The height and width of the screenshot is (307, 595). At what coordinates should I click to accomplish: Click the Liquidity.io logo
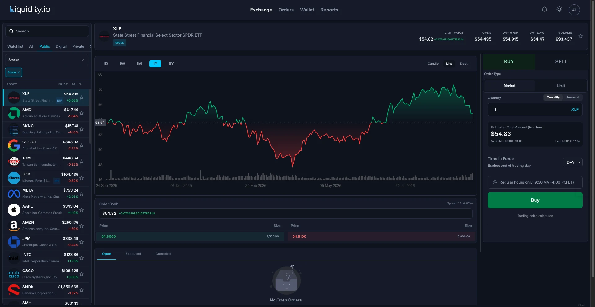[x=30, y=10]
